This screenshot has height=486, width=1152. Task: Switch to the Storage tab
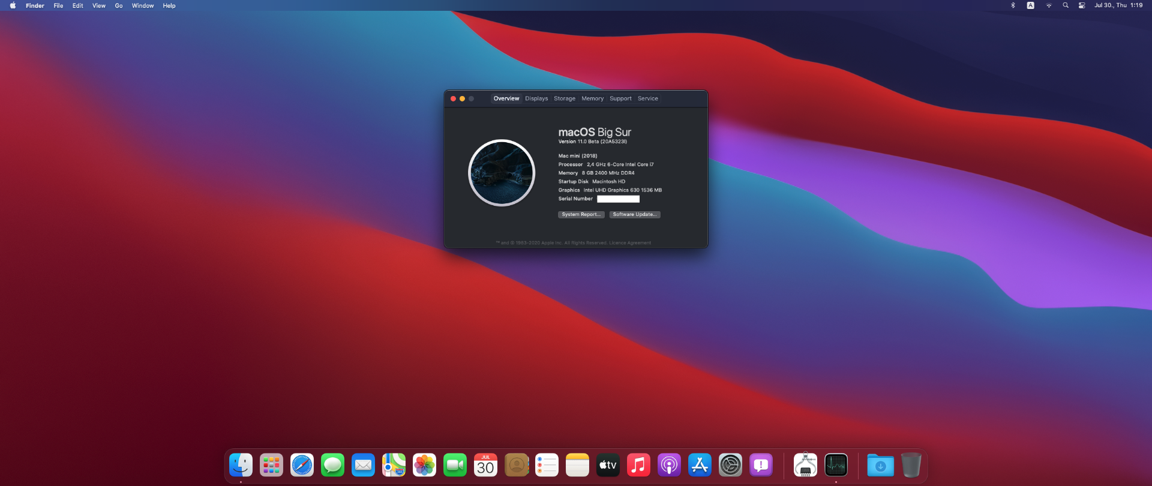click(x=564, y=98)
